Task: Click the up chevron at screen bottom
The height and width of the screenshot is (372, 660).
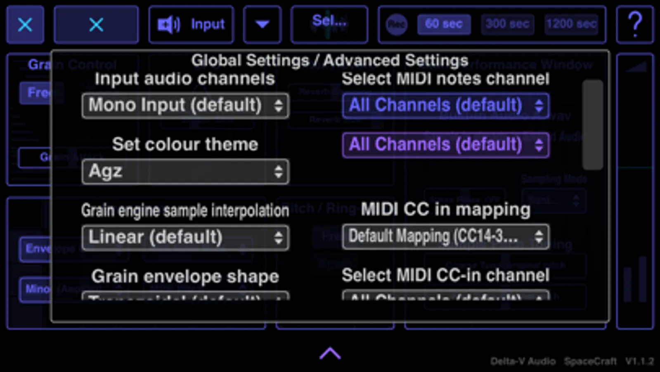Action: [330, 353]
